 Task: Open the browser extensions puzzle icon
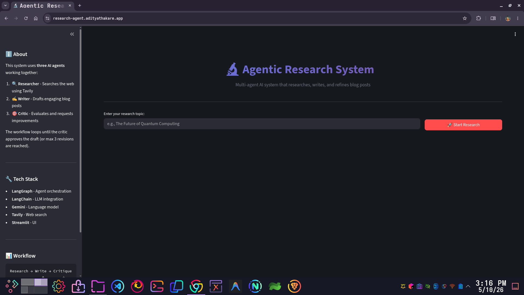click(x=478, y=18)
